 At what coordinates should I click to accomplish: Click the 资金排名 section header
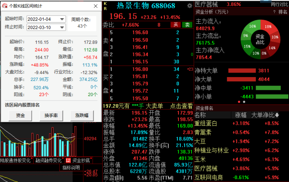pyautogui.click(x=204, y=108)
